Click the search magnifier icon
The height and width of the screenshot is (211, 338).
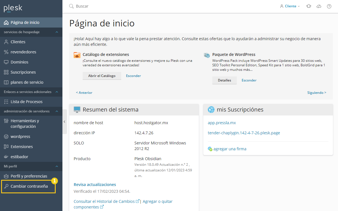click(71, 6)
